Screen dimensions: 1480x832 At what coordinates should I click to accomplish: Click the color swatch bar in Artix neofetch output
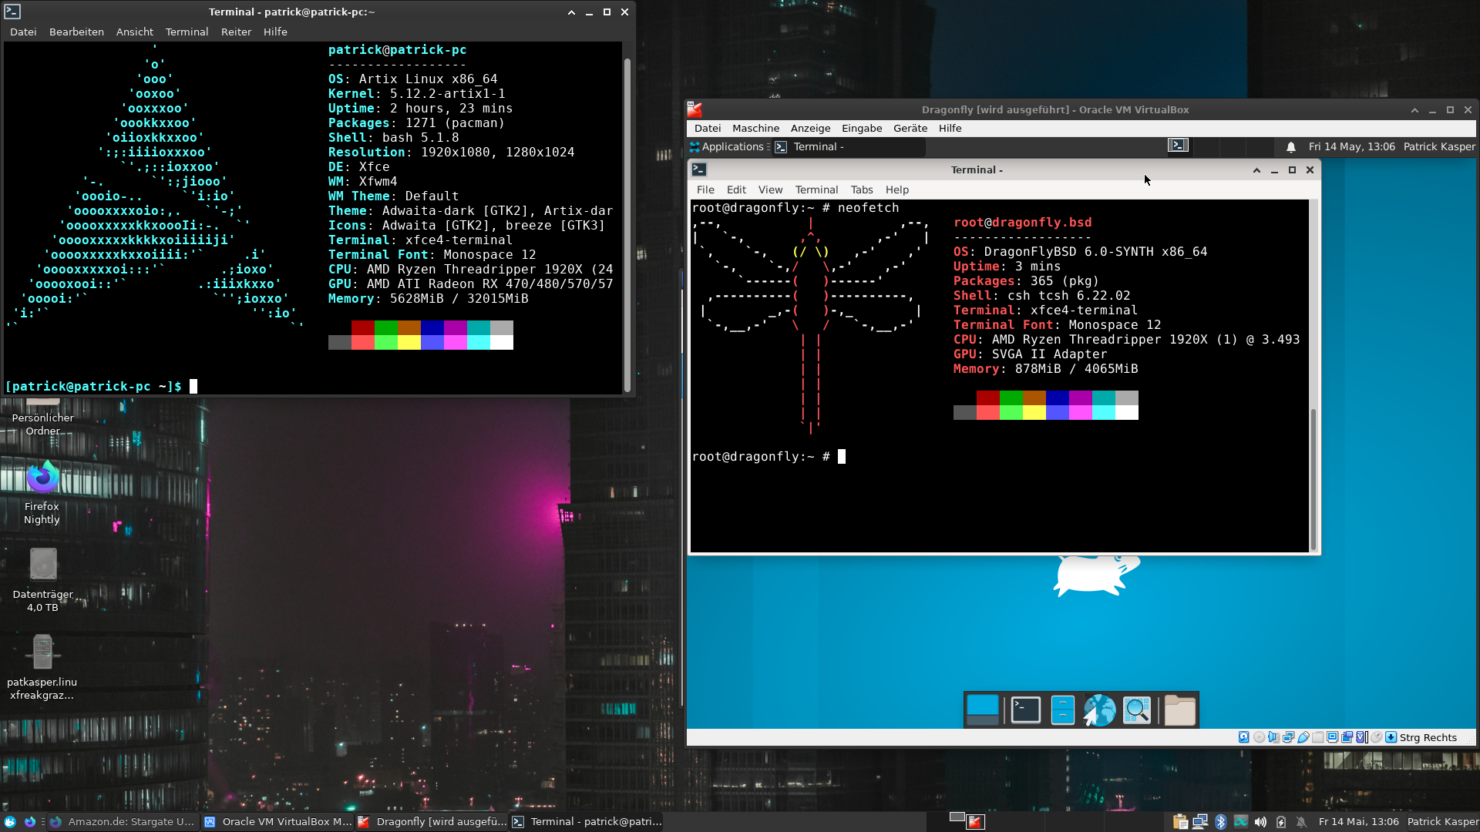coord(420,334)
